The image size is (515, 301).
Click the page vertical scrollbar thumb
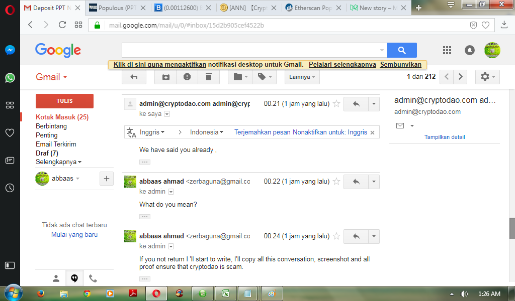coord(512,228)
